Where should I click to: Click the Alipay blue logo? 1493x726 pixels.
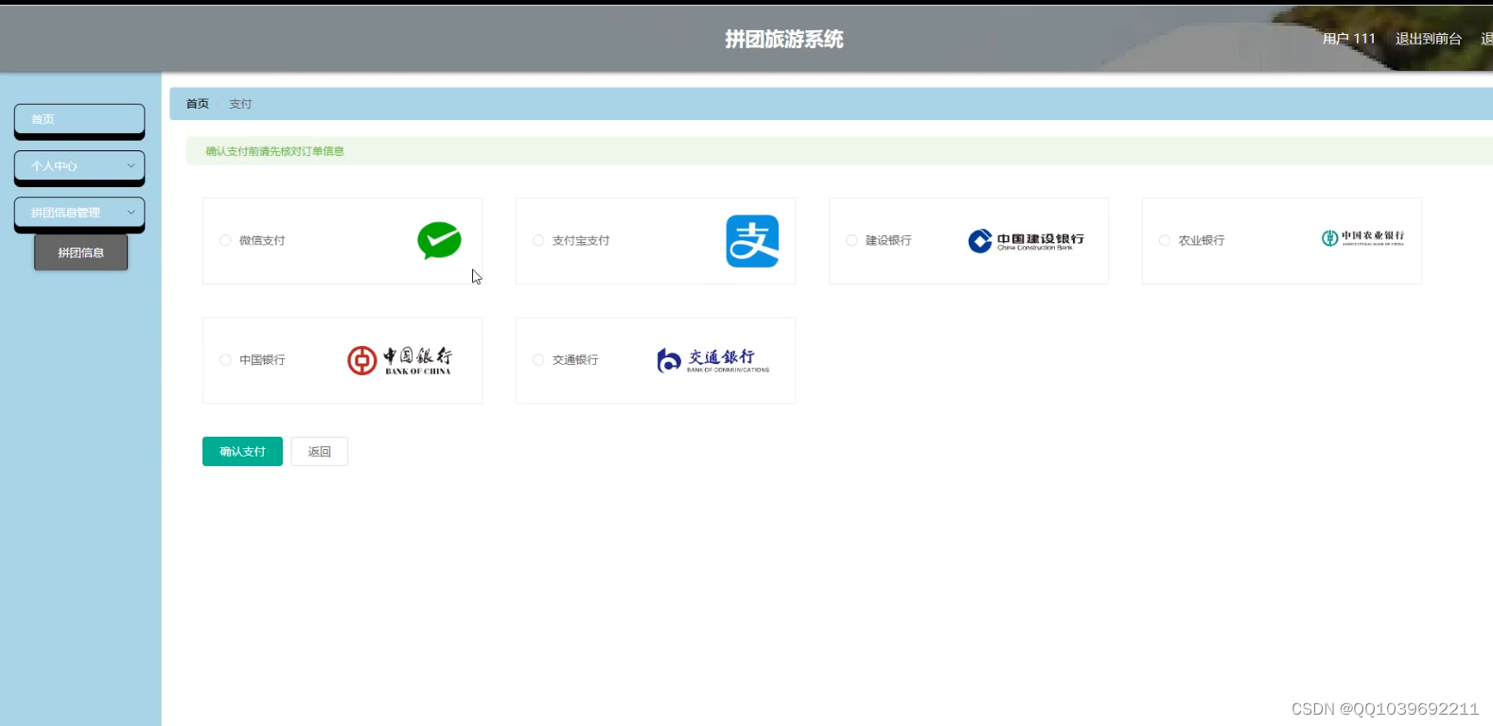[752, 241]
